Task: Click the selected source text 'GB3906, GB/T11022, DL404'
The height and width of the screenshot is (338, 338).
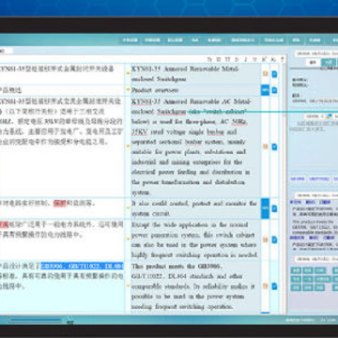Action: (83, 267)
